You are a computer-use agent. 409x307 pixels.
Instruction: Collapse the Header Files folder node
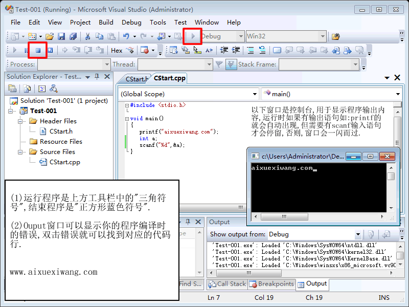pos(21,121)
